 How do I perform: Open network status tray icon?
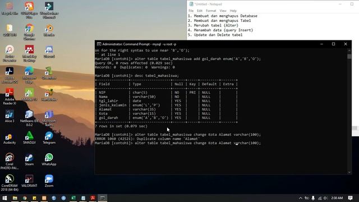[319, 198]
